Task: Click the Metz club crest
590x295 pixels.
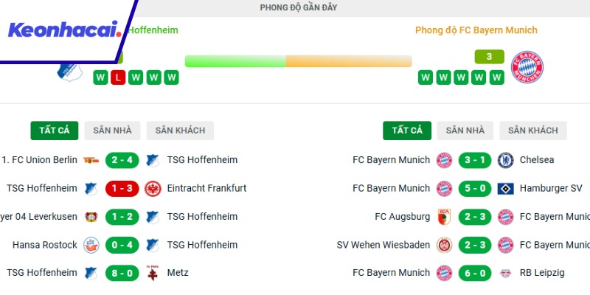Action: [x=153, y=273]
